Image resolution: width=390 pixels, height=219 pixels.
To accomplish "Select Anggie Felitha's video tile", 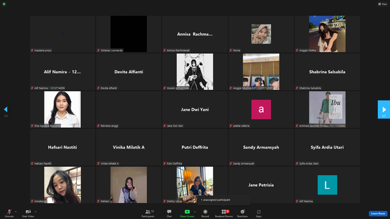I will (327, 34).
